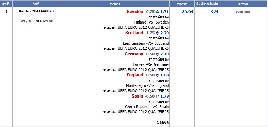Click the เงินที่วางเดิมพัน column header

(x=207, y=4)
